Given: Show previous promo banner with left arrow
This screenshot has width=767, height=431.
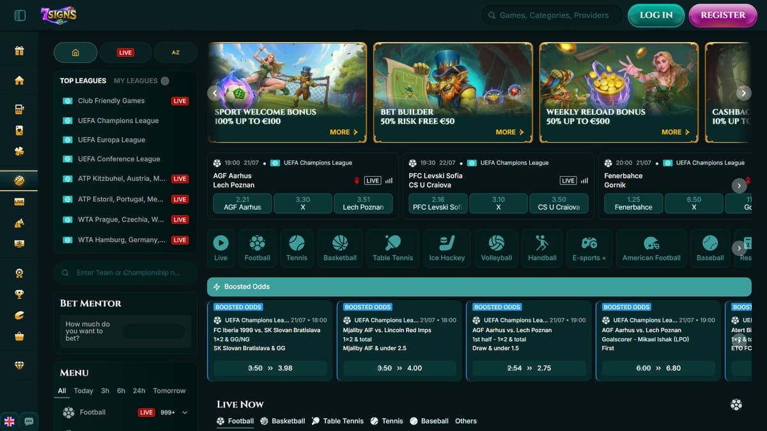Looking at the screenshot, I should tap(215, 93).
